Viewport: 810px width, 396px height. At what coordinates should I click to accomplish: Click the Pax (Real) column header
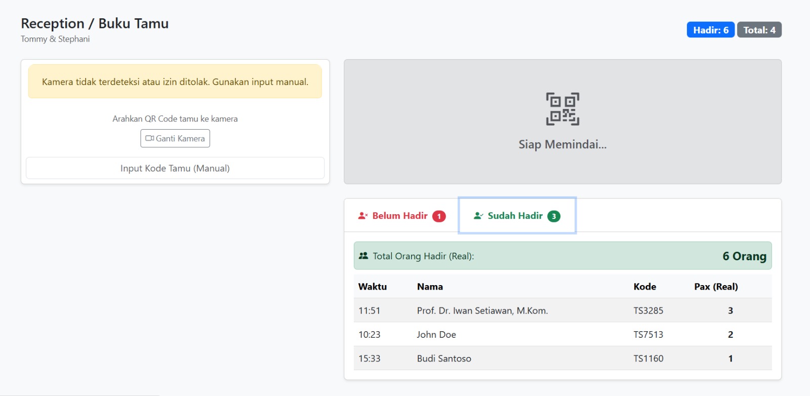pos(716,287)
